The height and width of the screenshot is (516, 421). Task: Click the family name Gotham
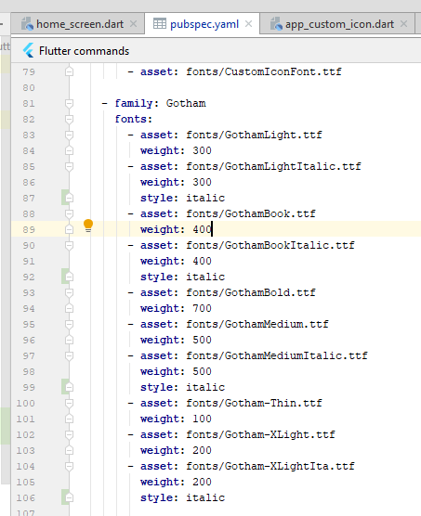click(186, 103)
